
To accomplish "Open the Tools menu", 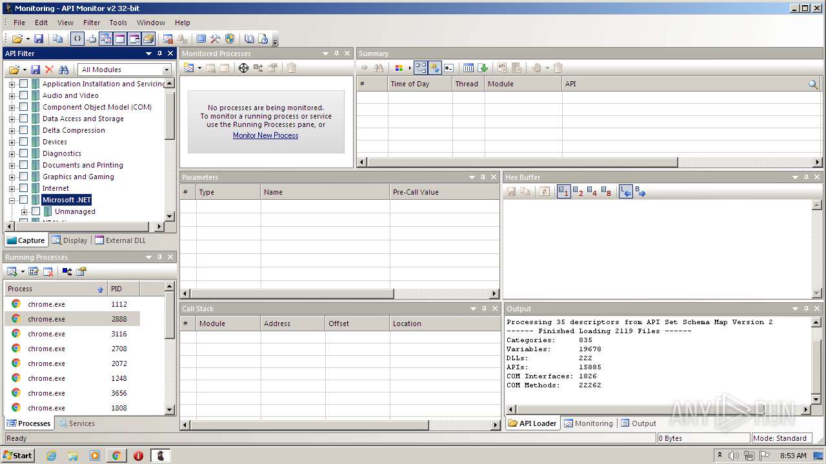I will [118, 23].
